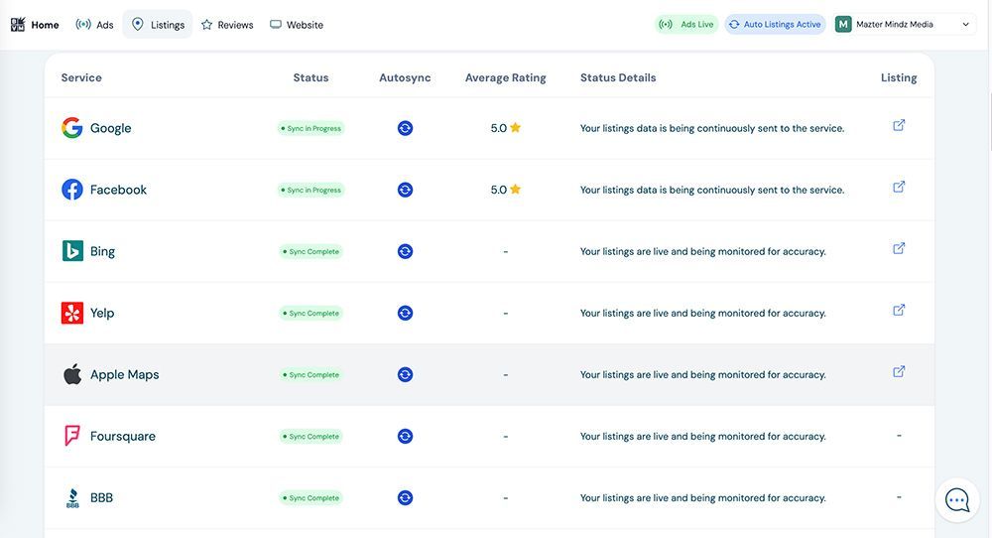Click Facebook's rating star
992x538 pixels.
[515, 190]
